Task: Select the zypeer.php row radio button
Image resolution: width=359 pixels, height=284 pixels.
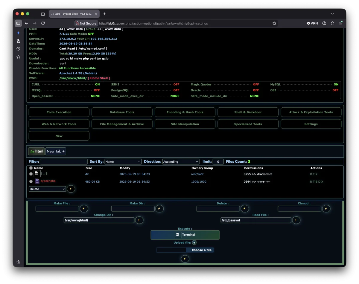Action: pyautogui.click(x=31, y=181)
